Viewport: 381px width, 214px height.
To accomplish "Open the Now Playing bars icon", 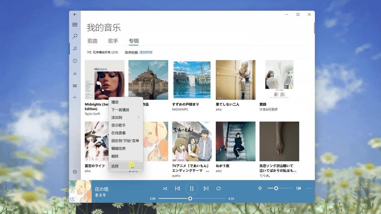I will click(x=75, y=73).
